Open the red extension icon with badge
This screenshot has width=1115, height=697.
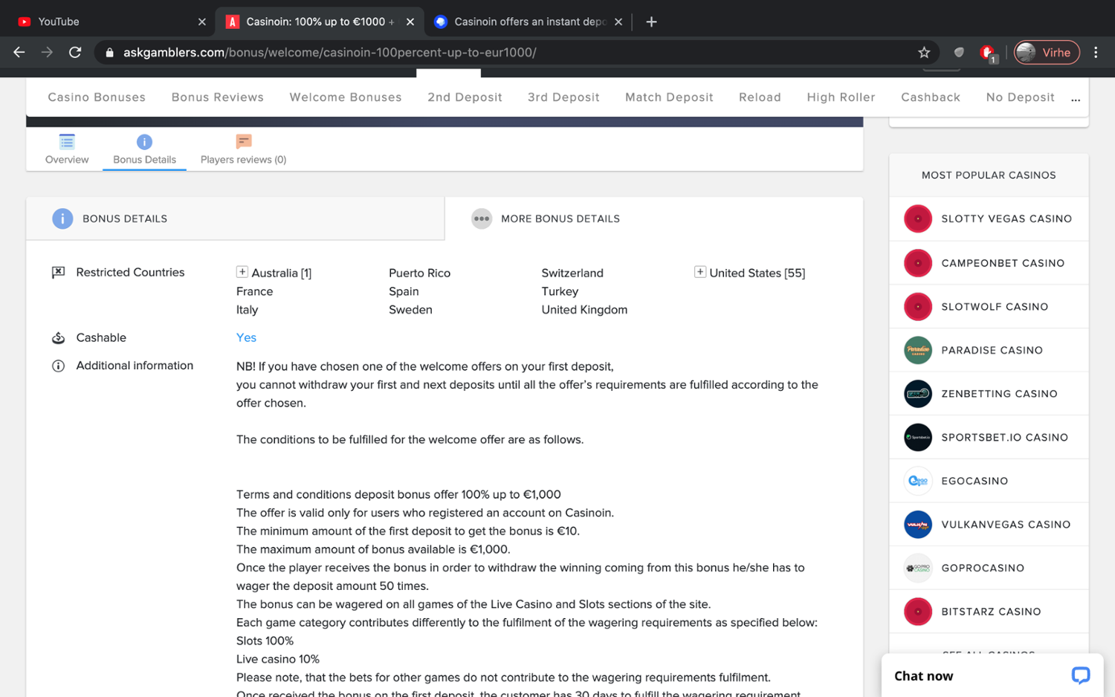point(987,53)
